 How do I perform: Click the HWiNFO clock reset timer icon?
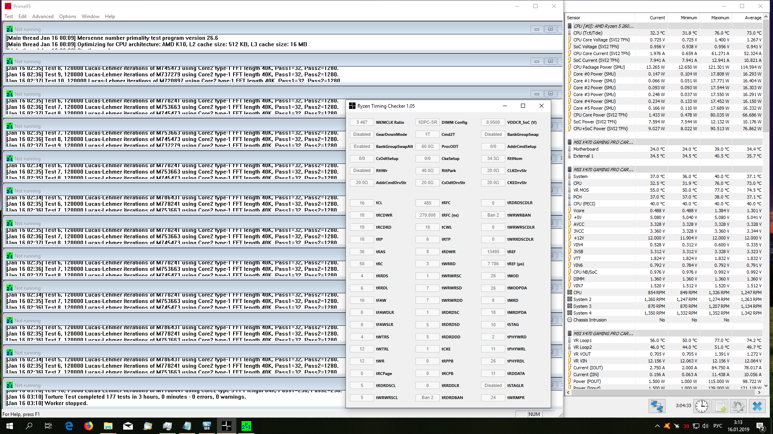[702, 406]
